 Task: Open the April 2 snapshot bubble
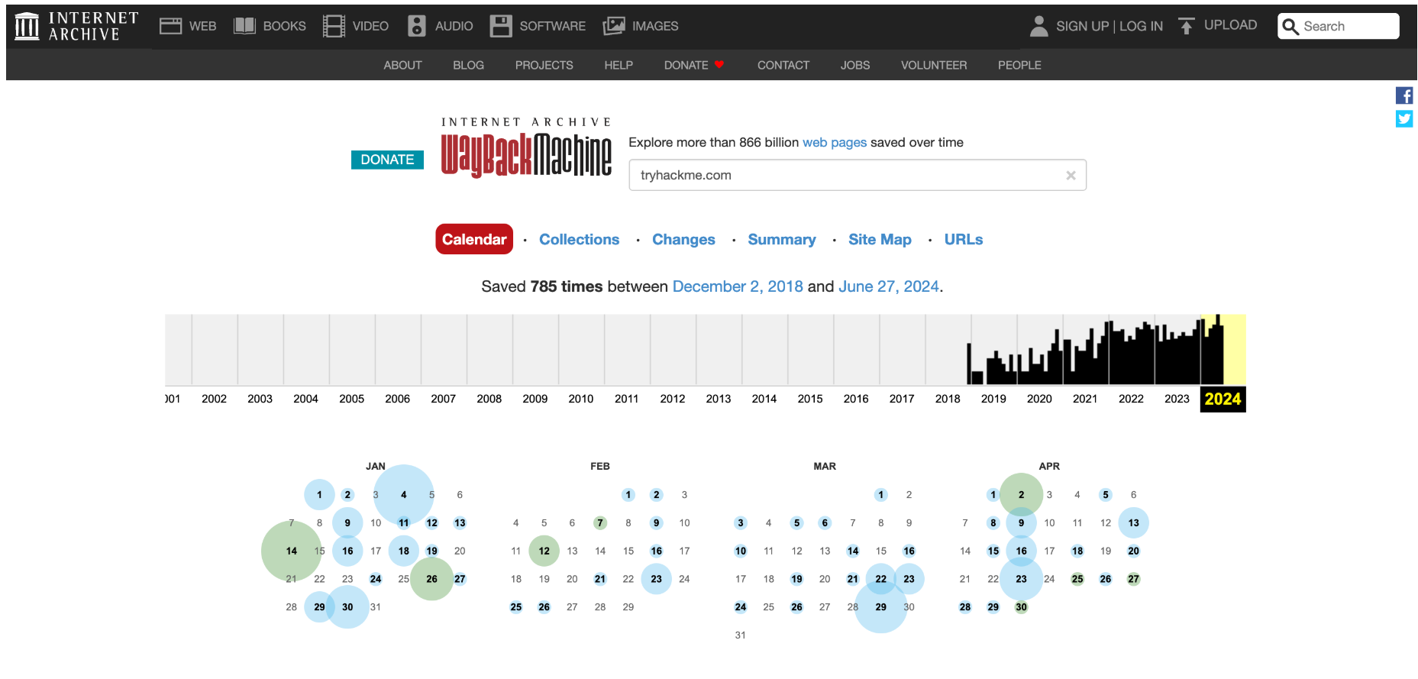coord(1022,495)
